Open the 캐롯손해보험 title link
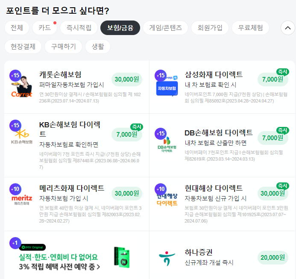This screenshot has width=296, height=279. click(60, 75)
